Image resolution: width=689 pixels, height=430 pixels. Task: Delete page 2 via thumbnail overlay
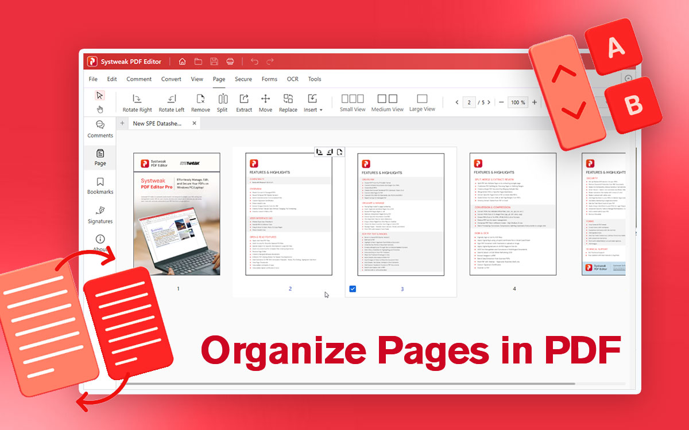coord(340,152)
